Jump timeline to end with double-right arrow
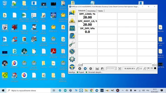This screenshot has width=166, height=93. [153, 65]
